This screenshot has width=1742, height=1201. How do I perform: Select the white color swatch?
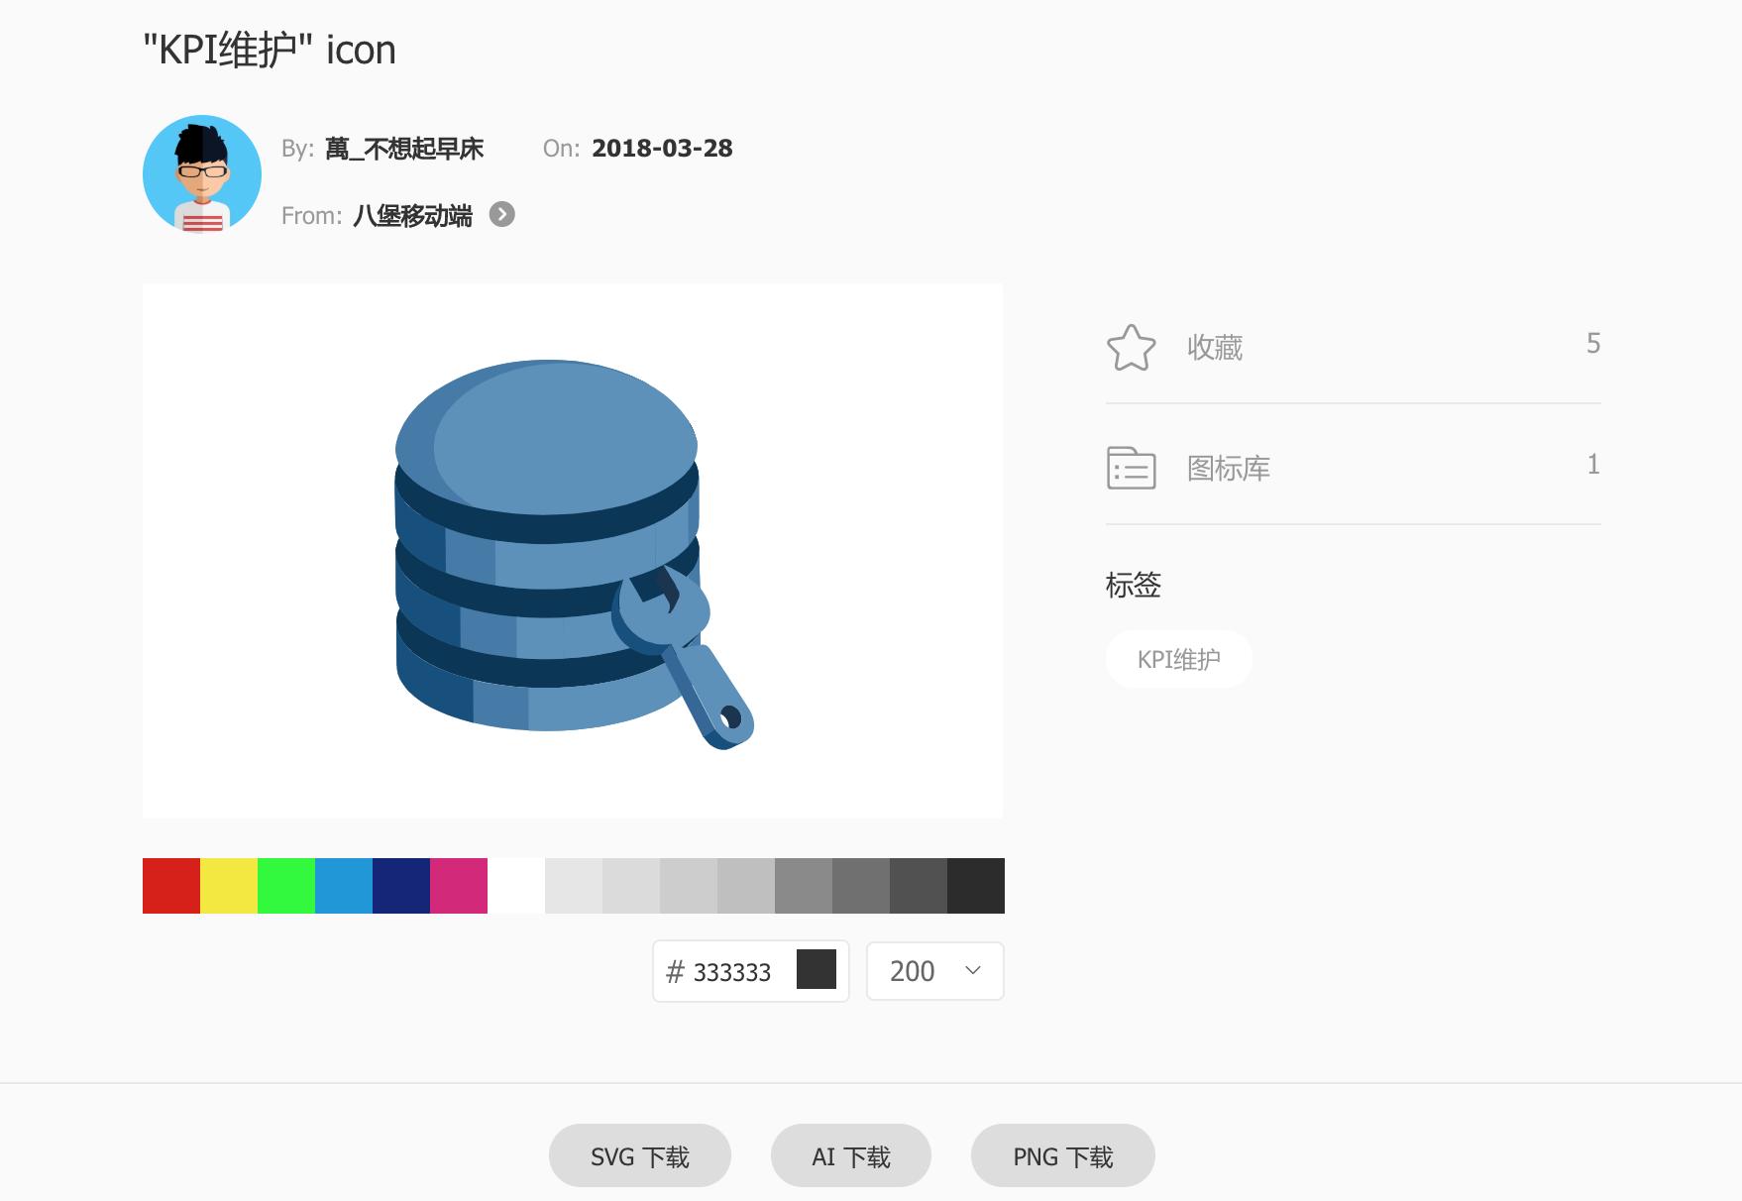pos(515,885)
